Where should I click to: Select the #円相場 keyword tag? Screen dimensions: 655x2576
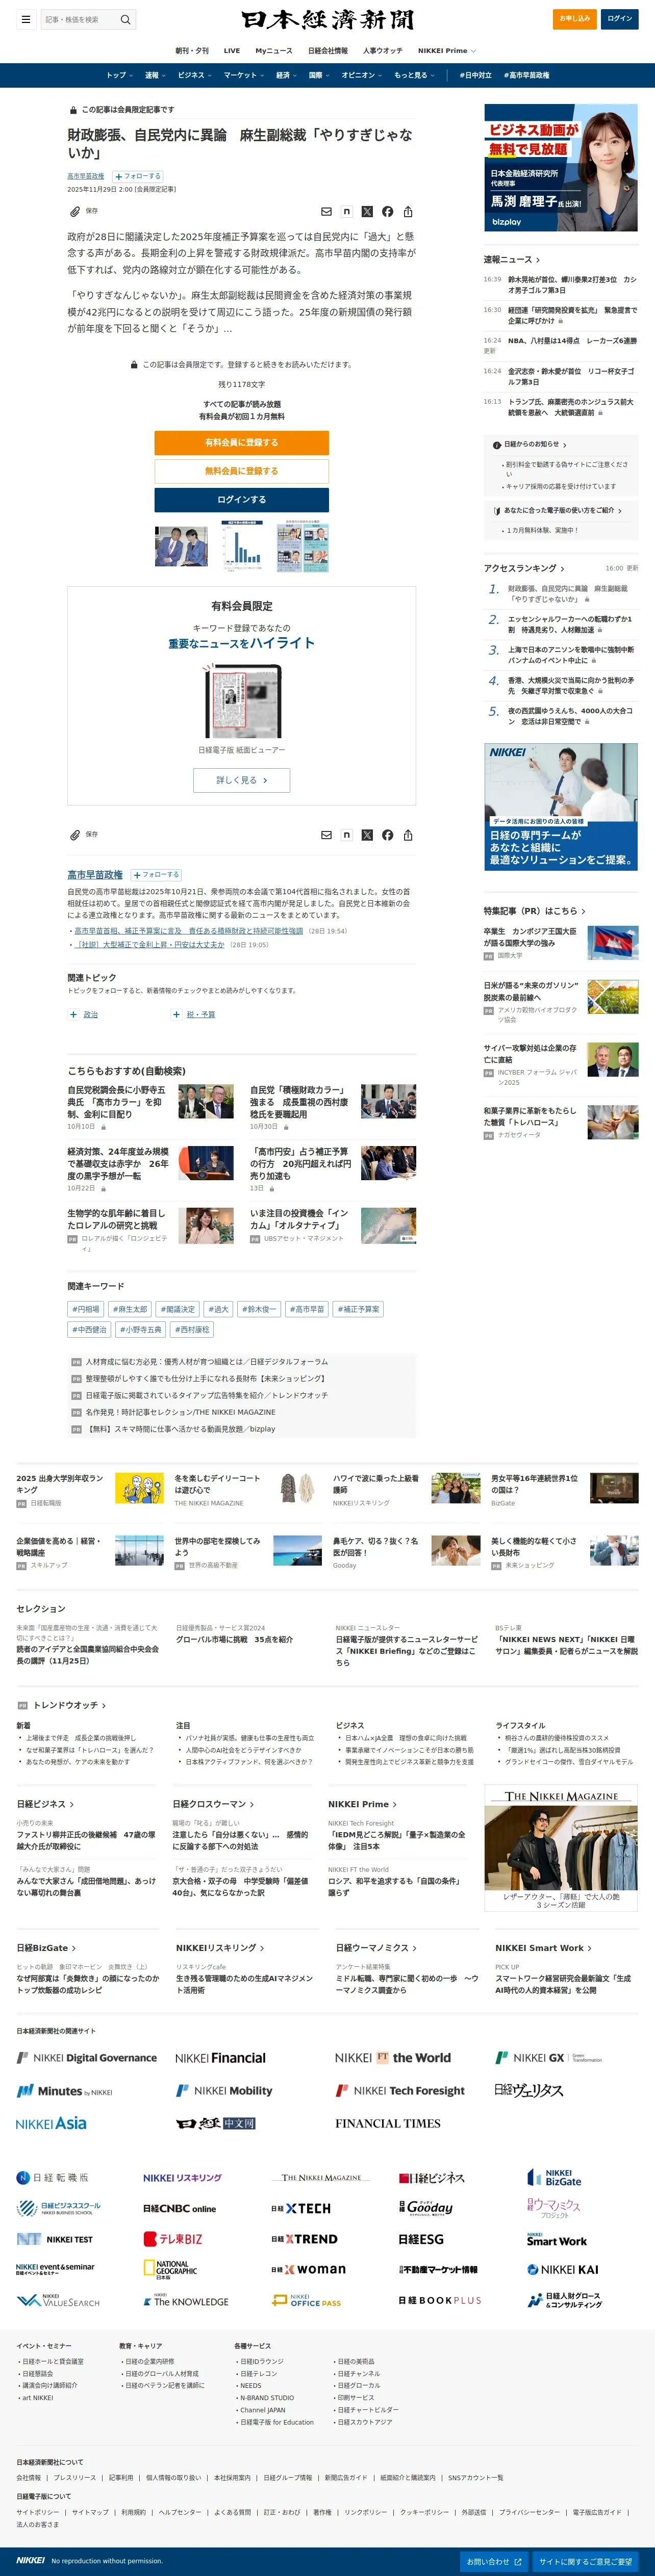(86, 1309)
